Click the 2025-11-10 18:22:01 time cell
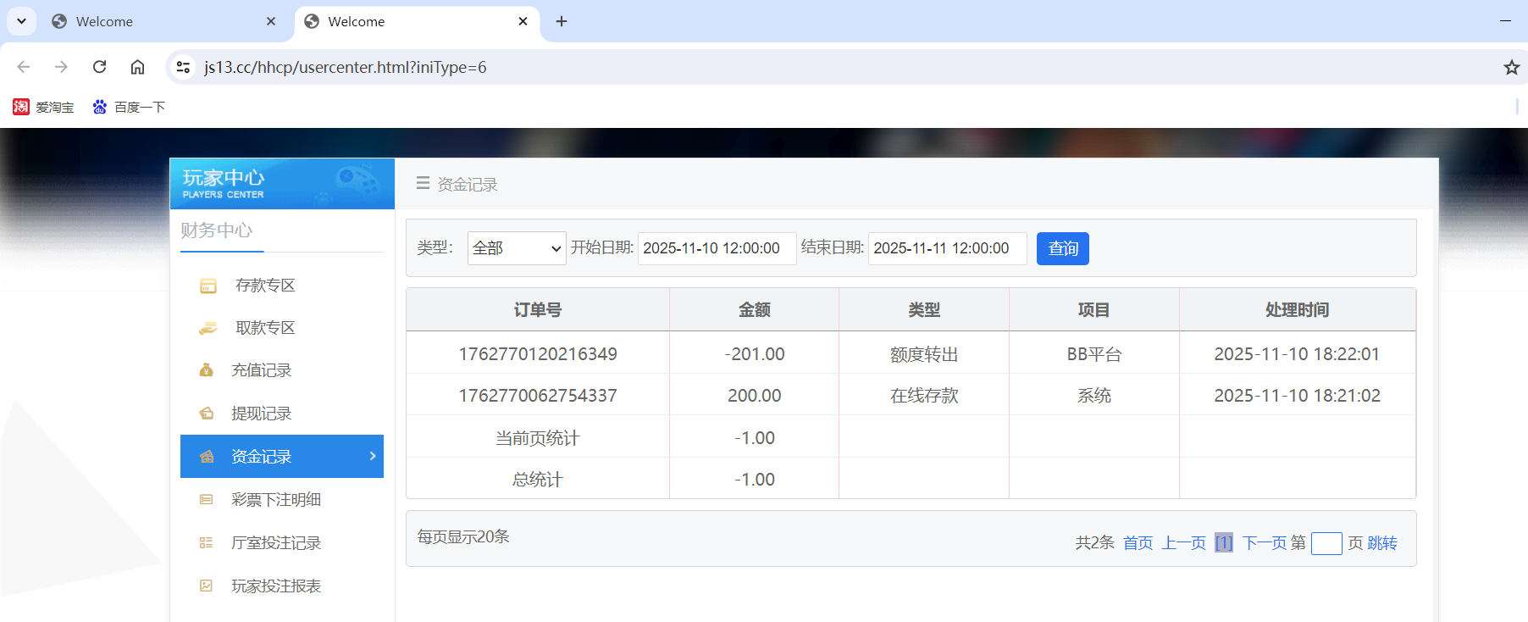Image resolution: width=1528 pixels, height=622 pixels. coord(1297,354)
